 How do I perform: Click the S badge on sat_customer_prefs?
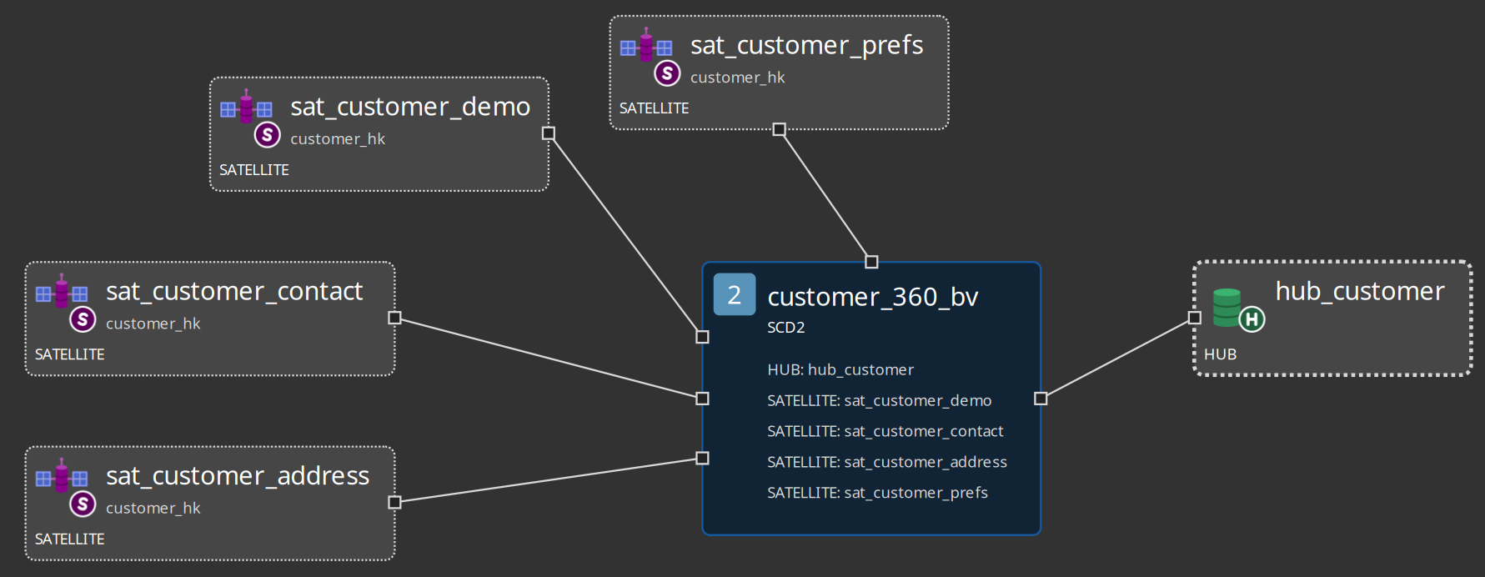point(667,73)
